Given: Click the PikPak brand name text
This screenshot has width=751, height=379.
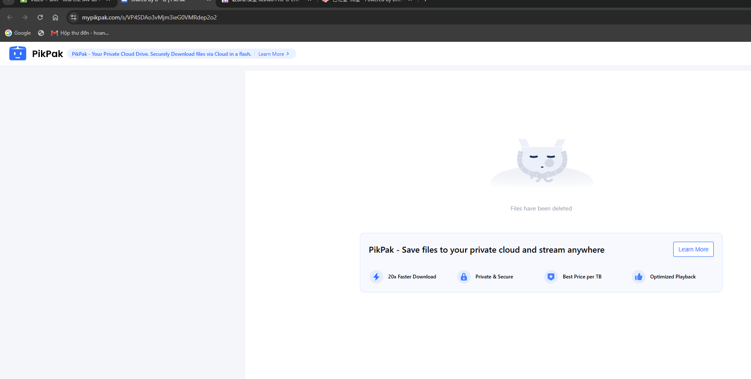Looking at the screenshot, I should tap(47, 54).
